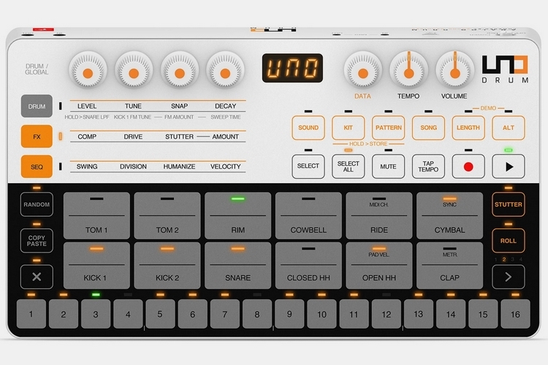This screenshot has width=548, height=365.
Task: Trigger the CLAP pad
Action: pos(450,266)
